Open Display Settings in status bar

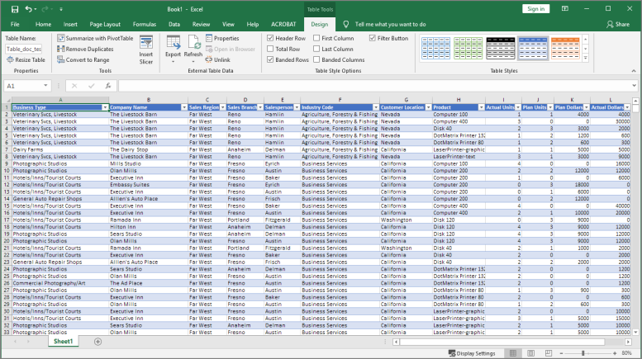point(472,353)
